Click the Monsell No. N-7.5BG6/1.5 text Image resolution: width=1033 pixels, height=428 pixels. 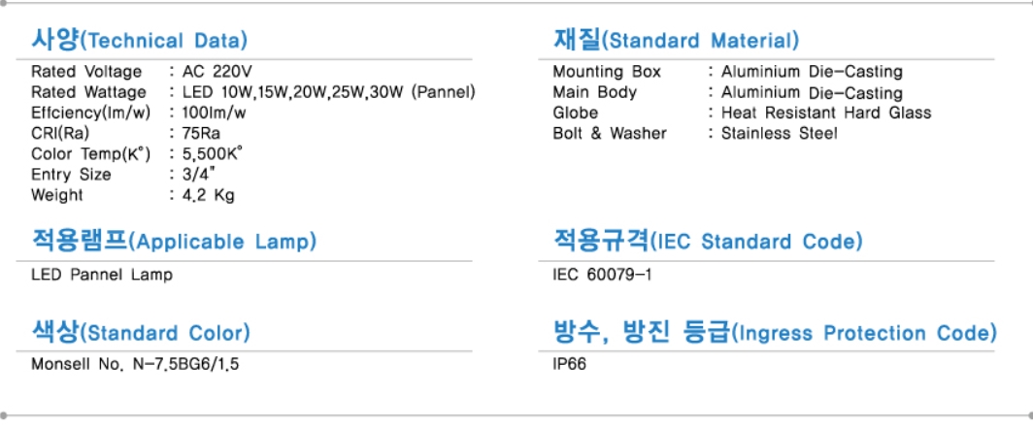point(135,364)
